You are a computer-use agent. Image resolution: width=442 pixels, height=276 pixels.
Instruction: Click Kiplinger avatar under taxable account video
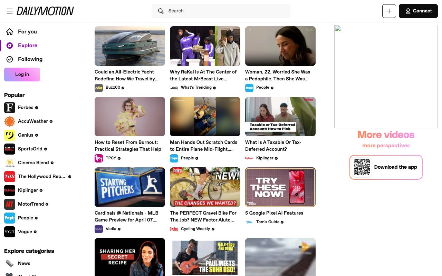pos(249,158)
